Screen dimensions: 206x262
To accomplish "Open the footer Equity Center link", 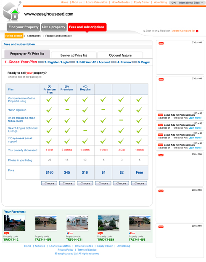I will tap(105, 246).
